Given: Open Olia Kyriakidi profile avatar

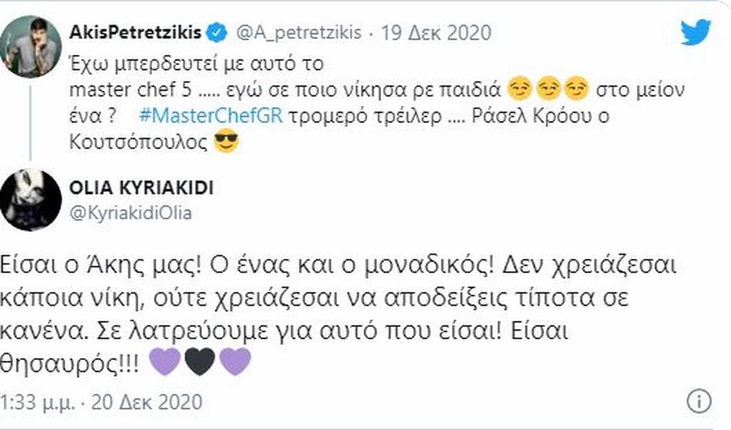Looking at the screenshot, I should click(31, 200).
